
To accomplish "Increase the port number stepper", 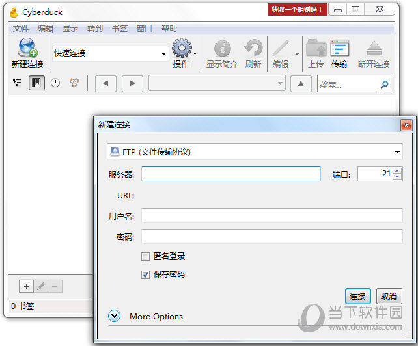I will point(397,171).
